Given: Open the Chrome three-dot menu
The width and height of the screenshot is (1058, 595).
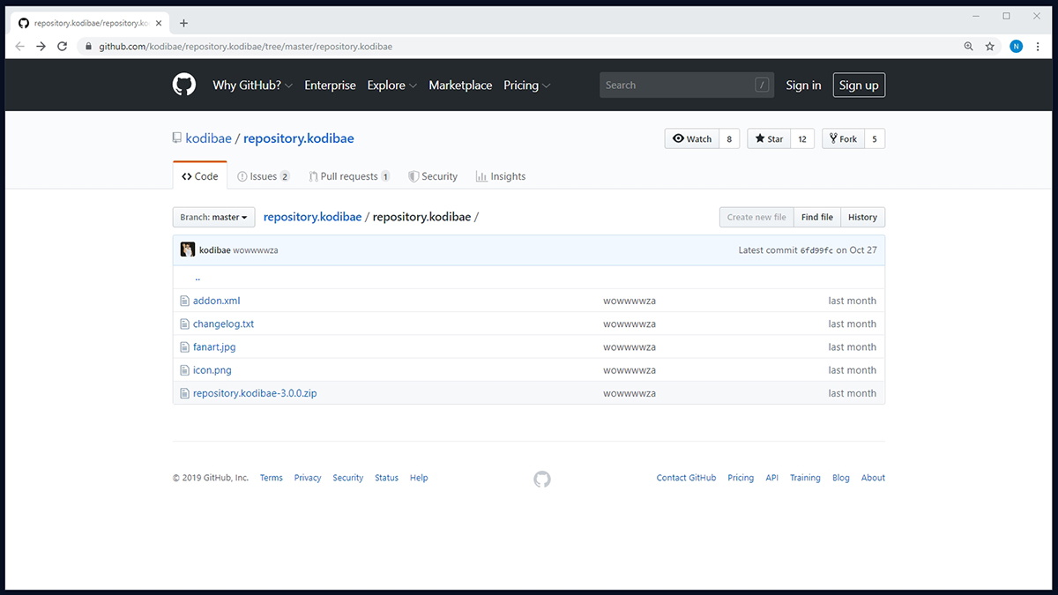Looking at the screenshot, I should point(1038,47).
